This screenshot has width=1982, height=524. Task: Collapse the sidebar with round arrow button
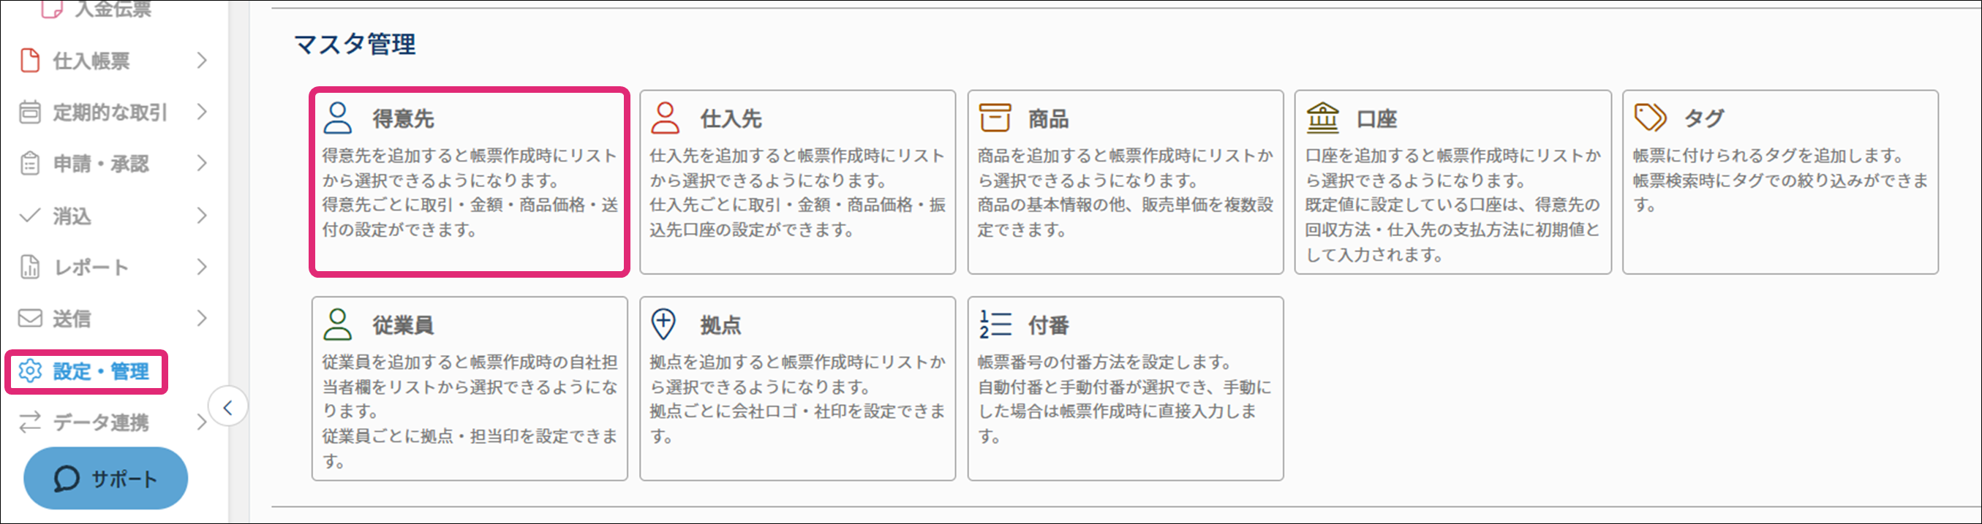(x=227, y=407)
